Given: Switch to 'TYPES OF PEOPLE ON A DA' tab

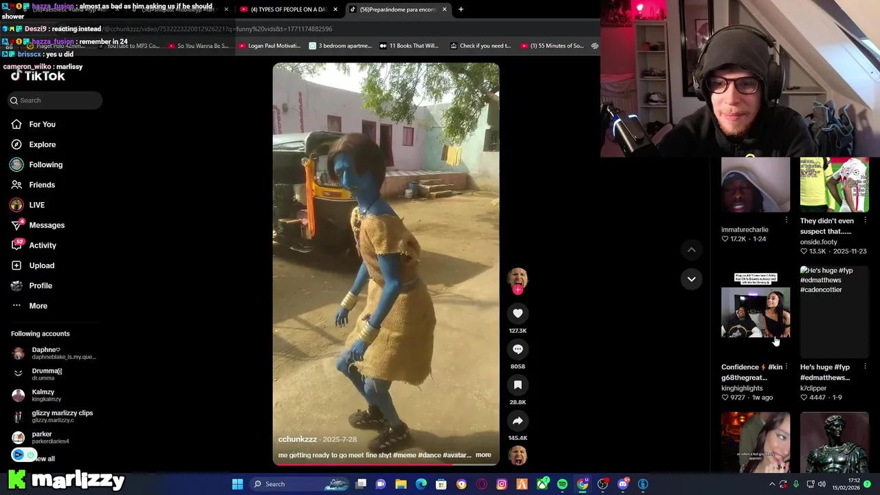Looking at the screenshot, I should [x=289, y=10].
